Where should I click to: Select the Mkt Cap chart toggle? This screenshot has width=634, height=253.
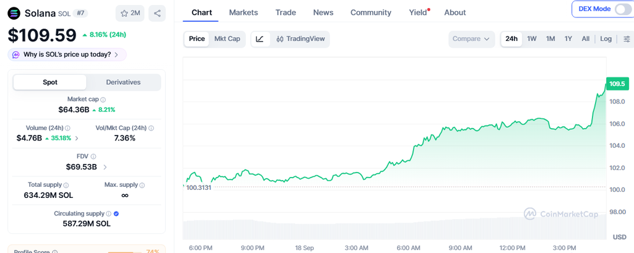[x=227, y=39]
